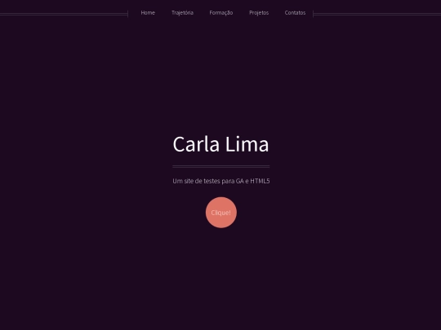Click the GA abbreviation in the tagline
This screenshot has width=441, height=330.
click(x=240, y=181)
